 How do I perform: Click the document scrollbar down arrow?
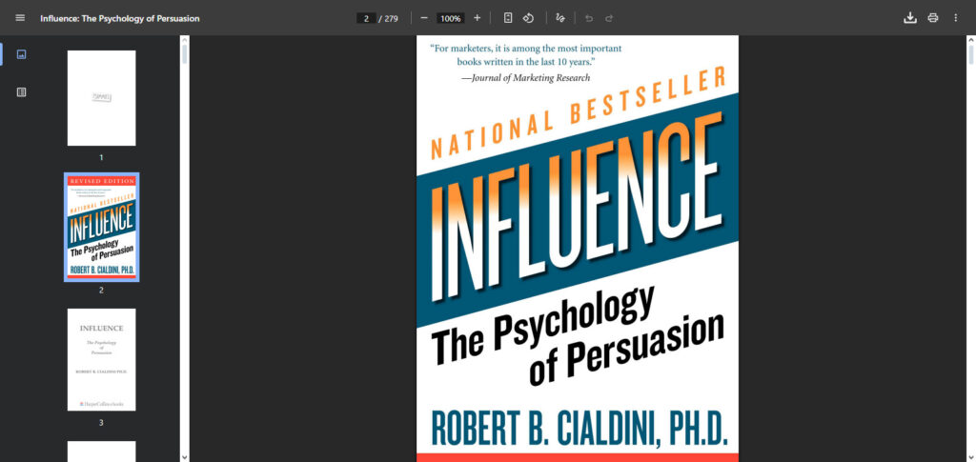970,457
